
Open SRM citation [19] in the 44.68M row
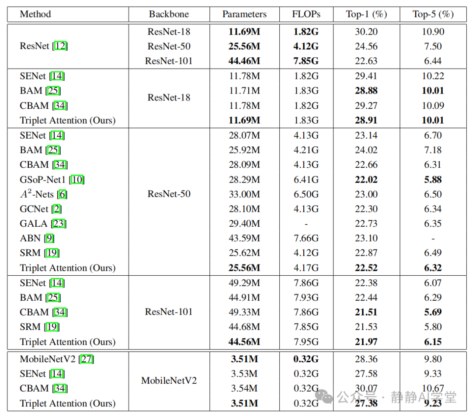[52, 327]
